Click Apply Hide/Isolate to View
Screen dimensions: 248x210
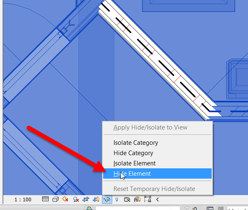point(157,127)
